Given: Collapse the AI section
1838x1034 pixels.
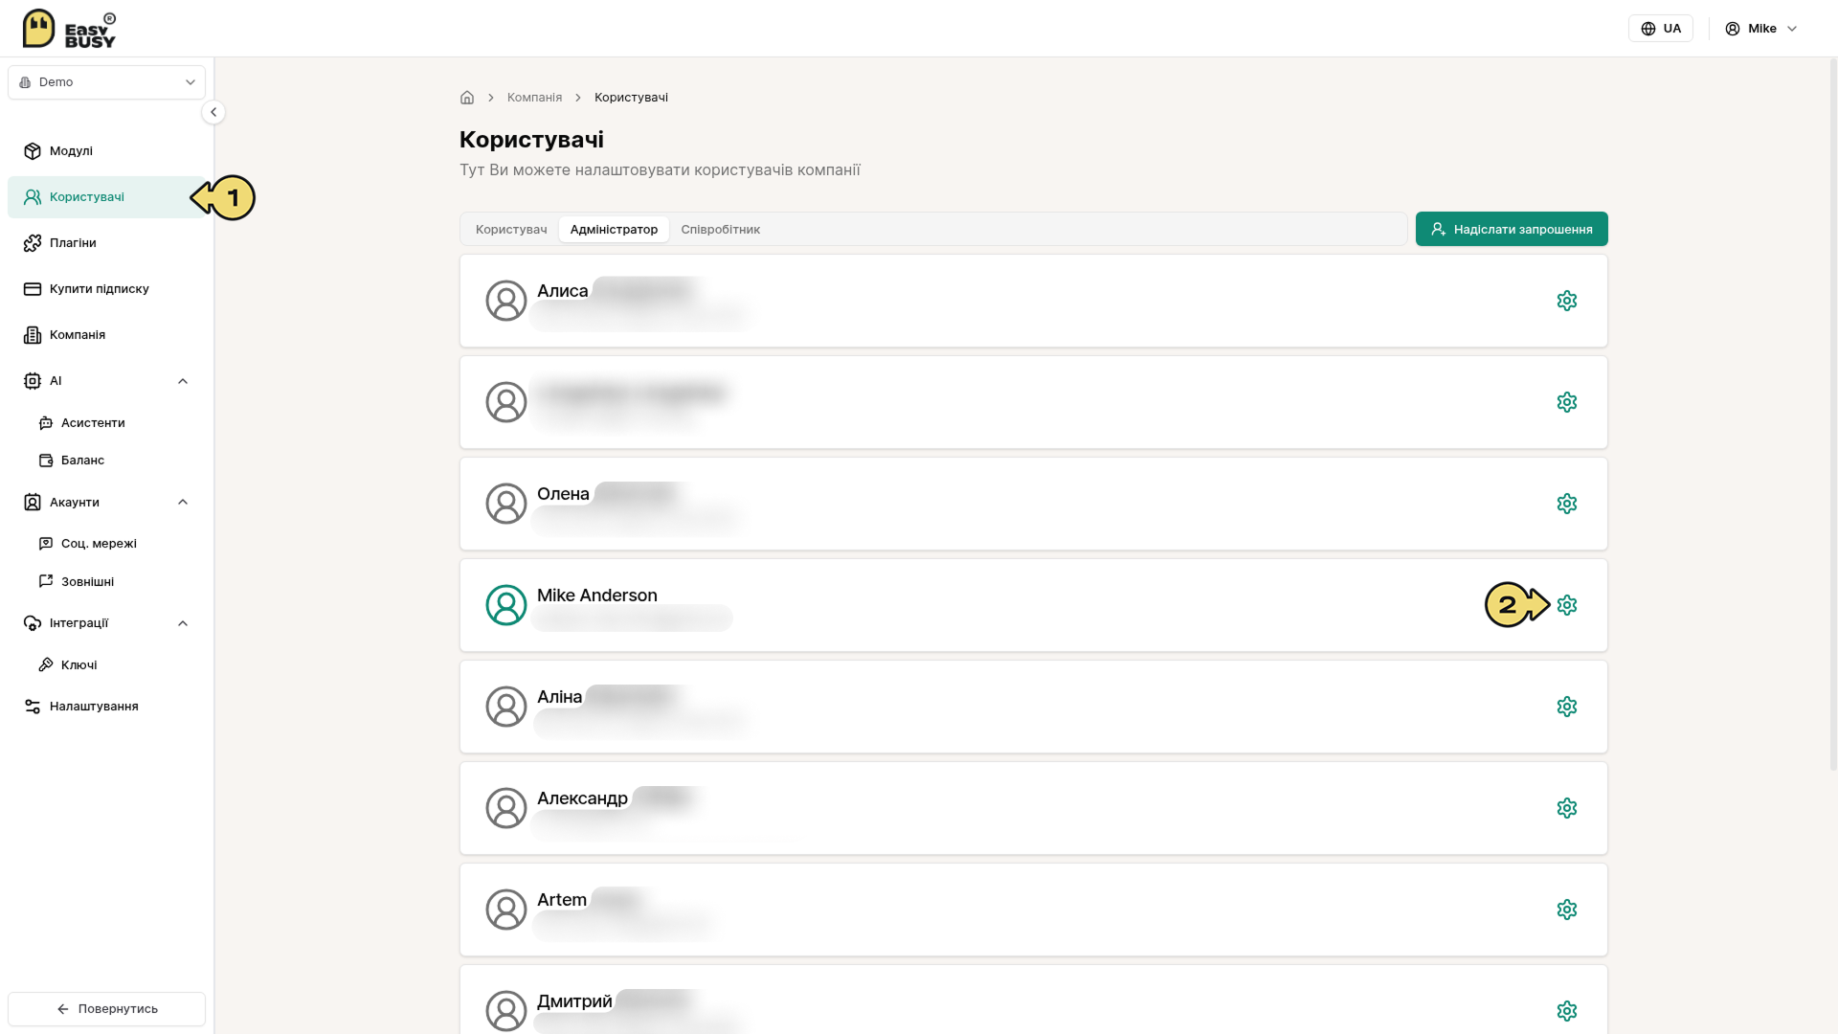Looking at the screenshot, I should pyautogui.click(x=183, y=381).
